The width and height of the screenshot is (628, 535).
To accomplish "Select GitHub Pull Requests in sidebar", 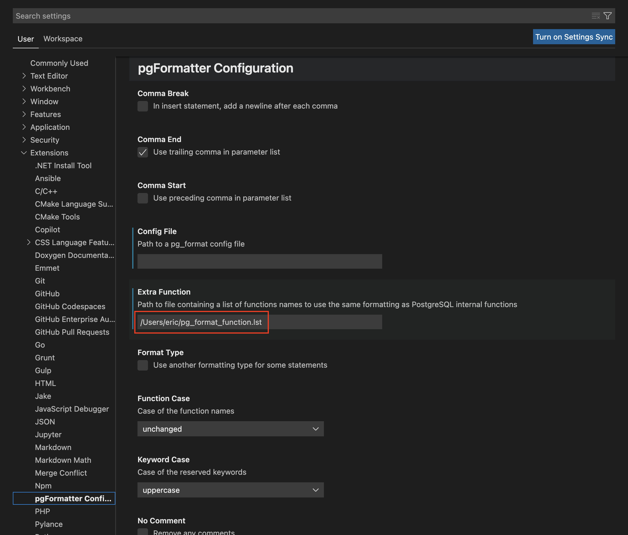I will pyautogui.click(x=72, y=332).
